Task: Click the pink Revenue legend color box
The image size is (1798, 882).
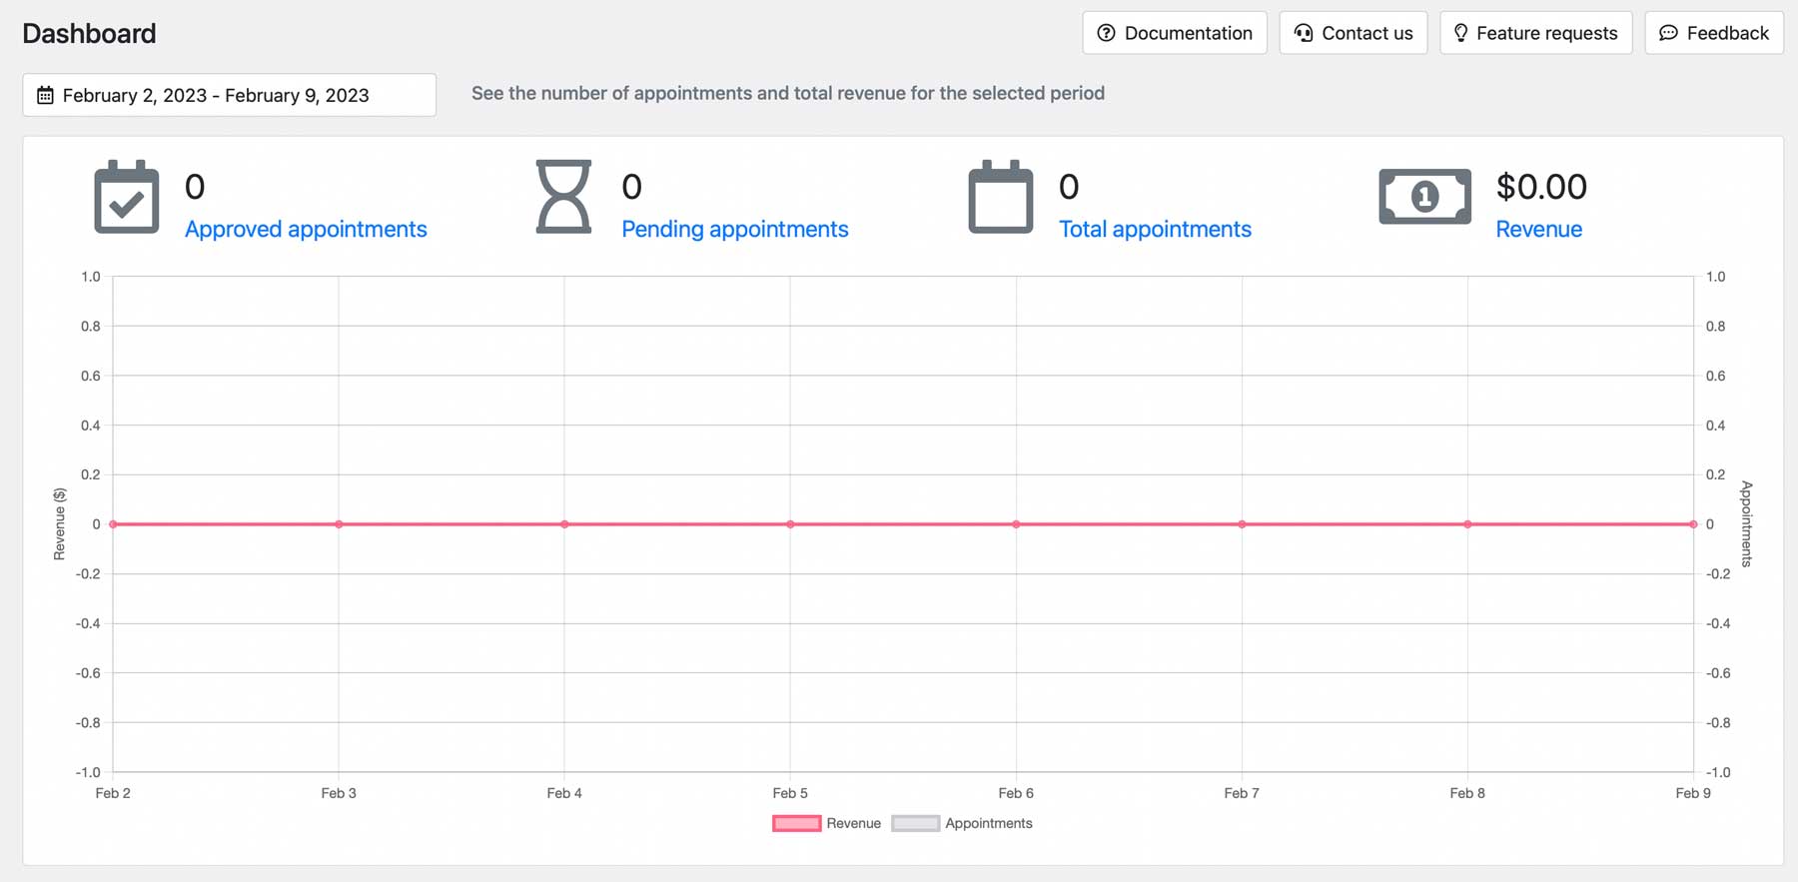Action: click(796, 824)
